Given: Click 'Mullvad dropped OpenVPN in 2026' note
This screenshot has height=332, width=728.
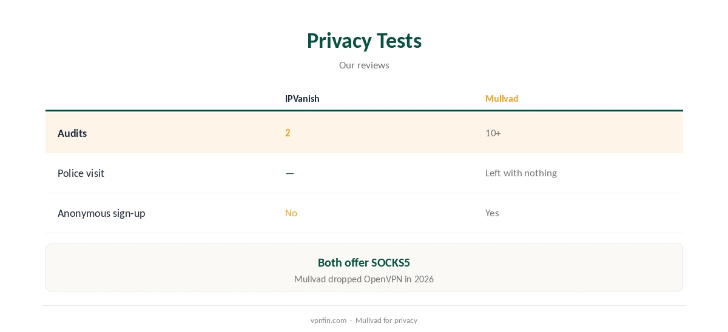Looking at the screenshot, I should pos(364,279).
